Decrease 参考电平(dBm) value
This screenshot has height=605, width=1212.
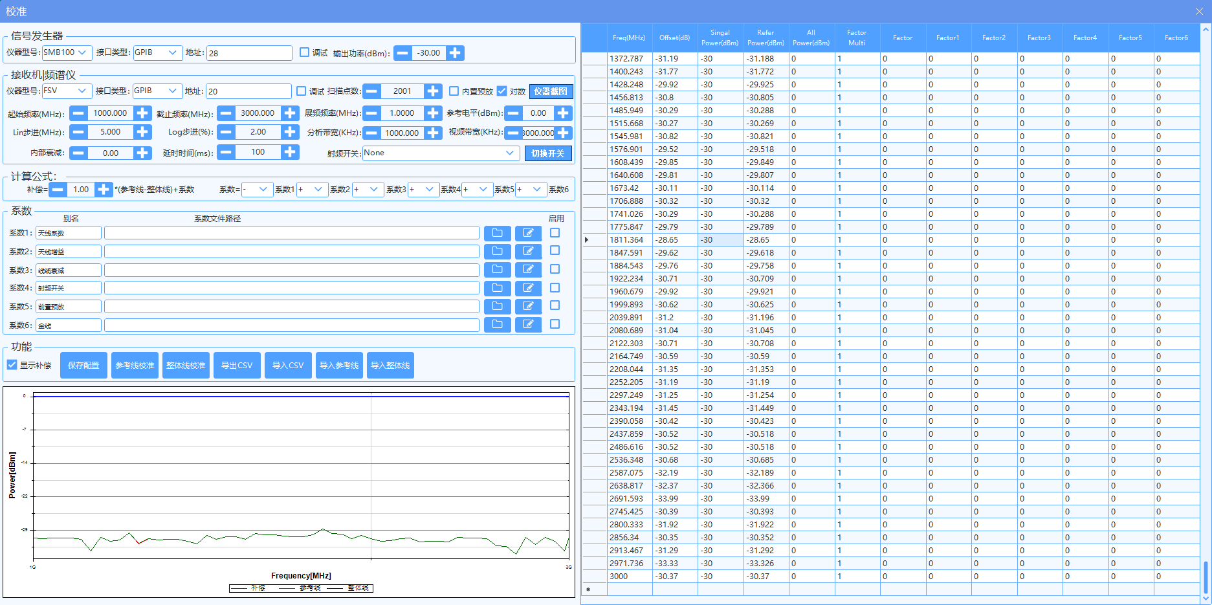(514, 113)
